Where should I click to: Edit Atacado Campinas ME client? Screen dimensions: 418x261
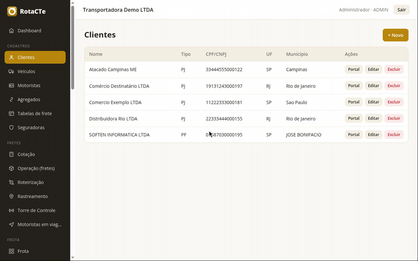coord(374,69)
